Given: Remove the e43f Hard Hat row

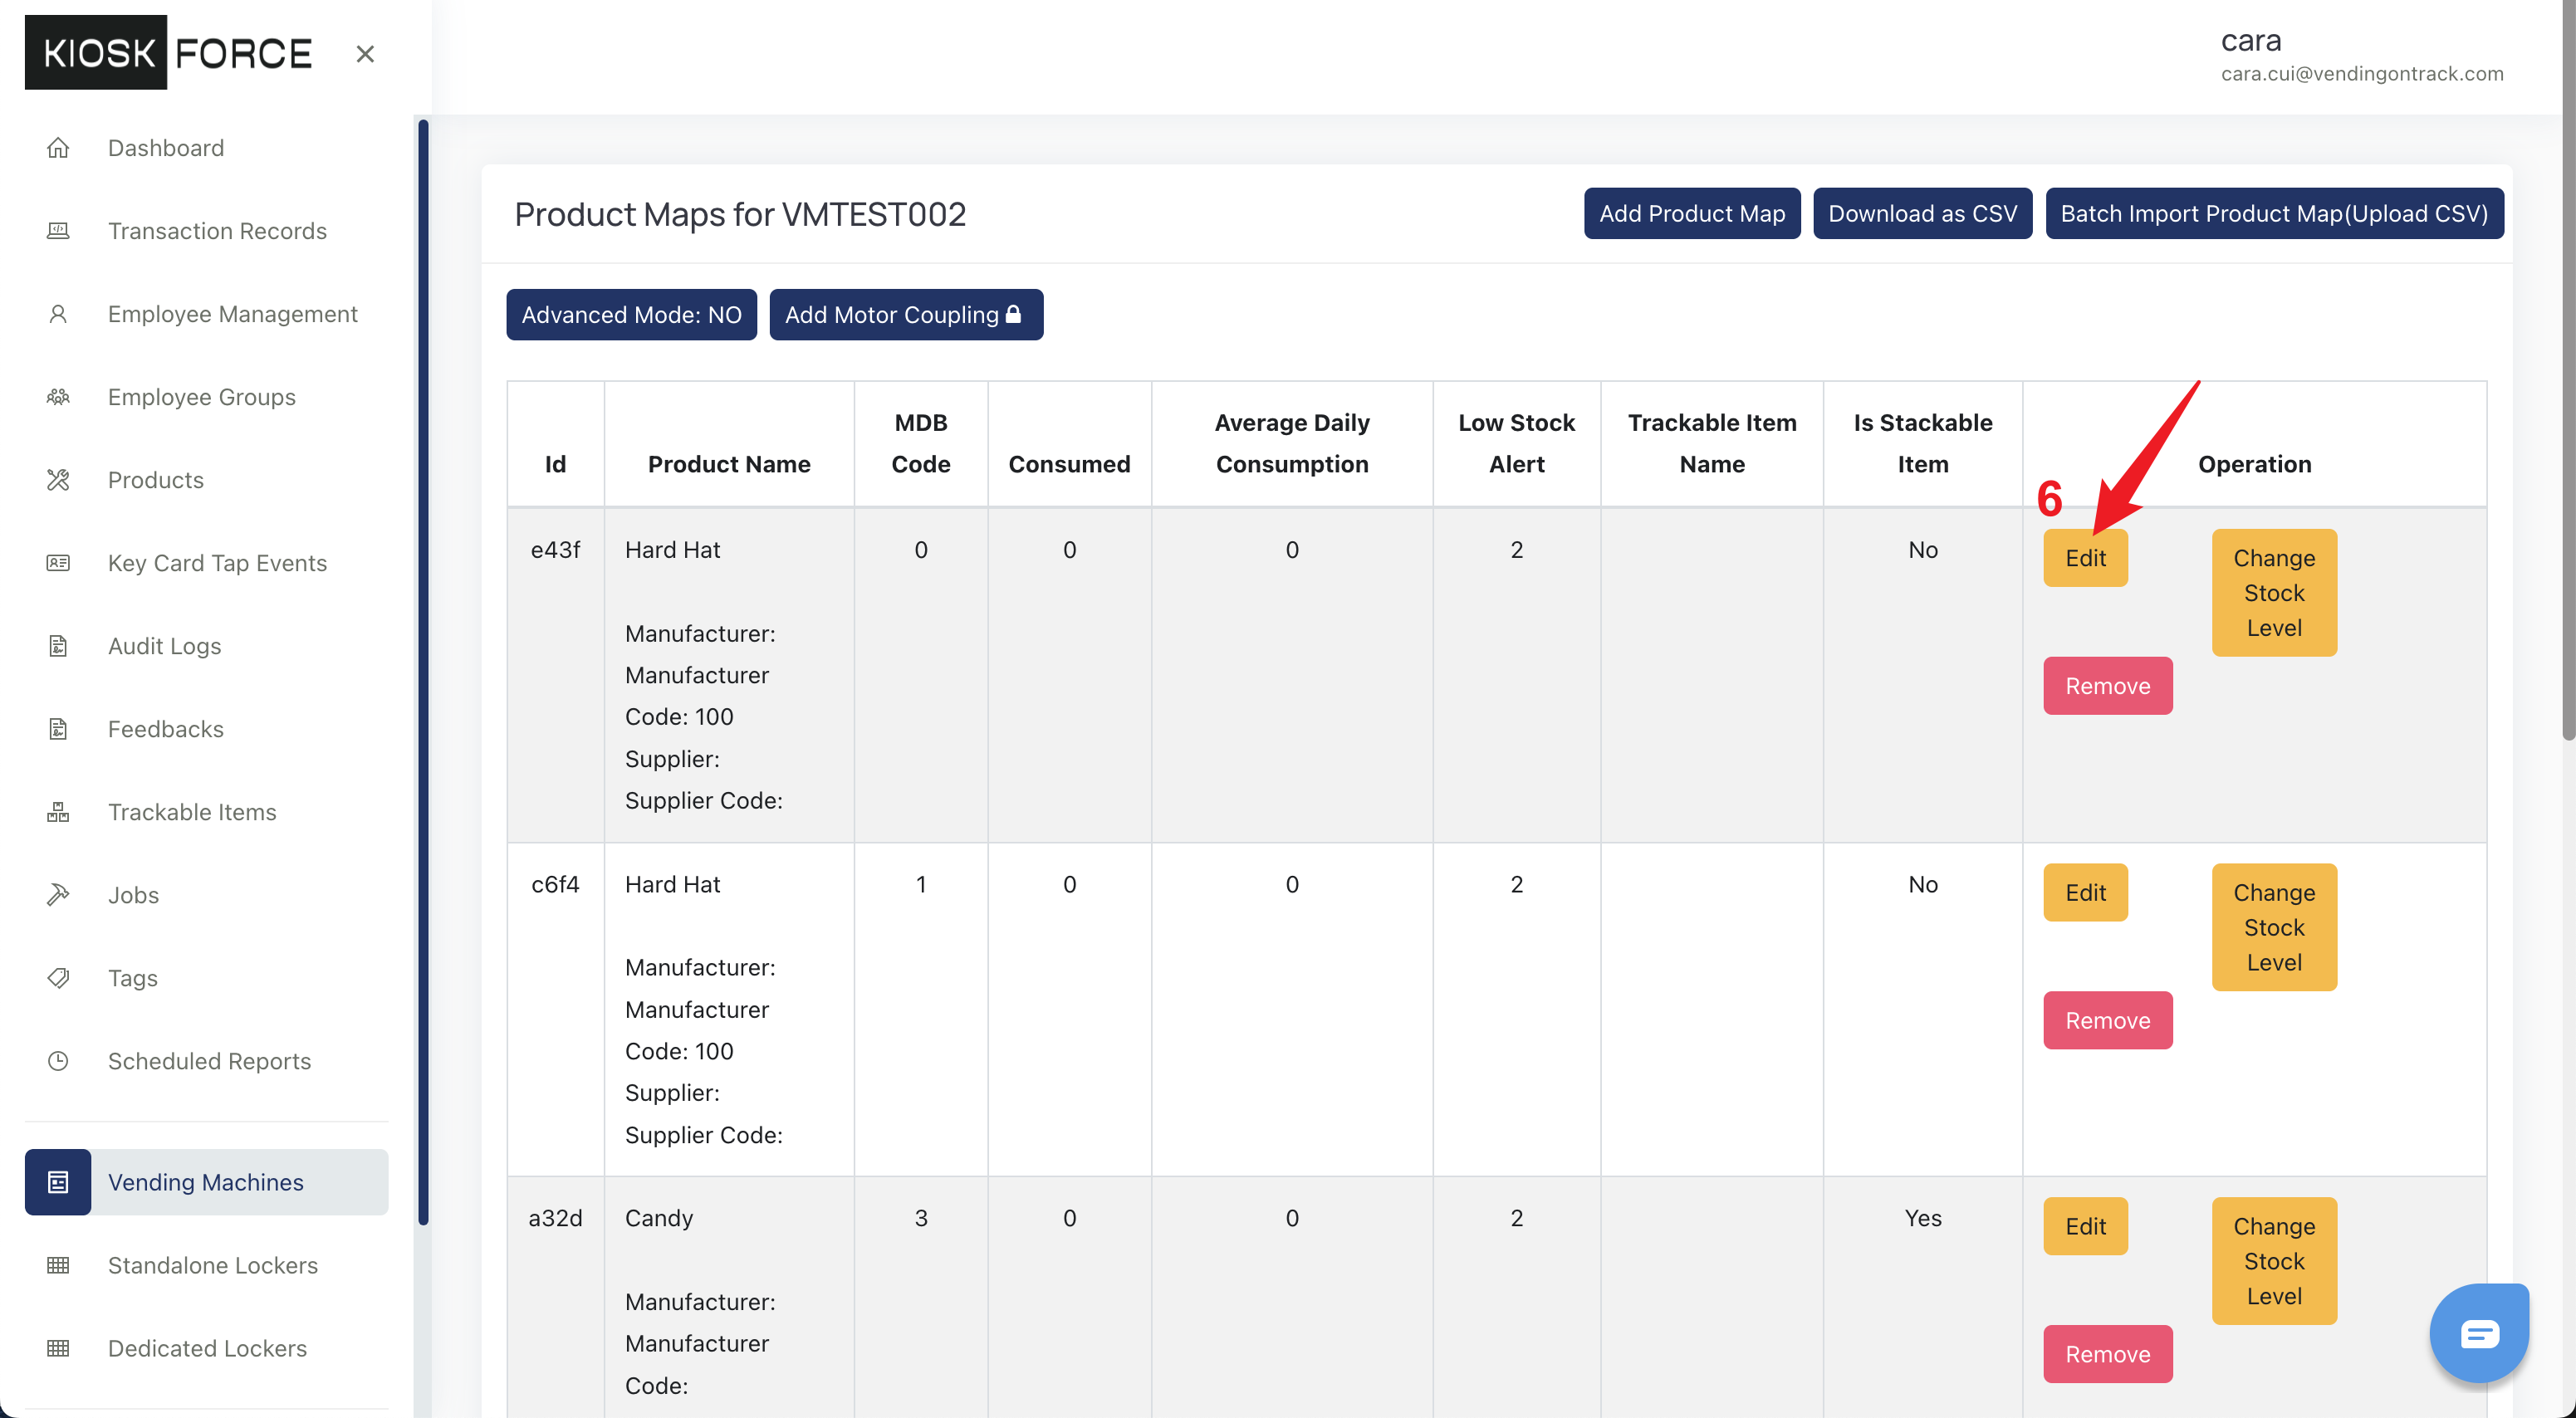Looking at the screenshot, I should click(x=2108, y=686).
